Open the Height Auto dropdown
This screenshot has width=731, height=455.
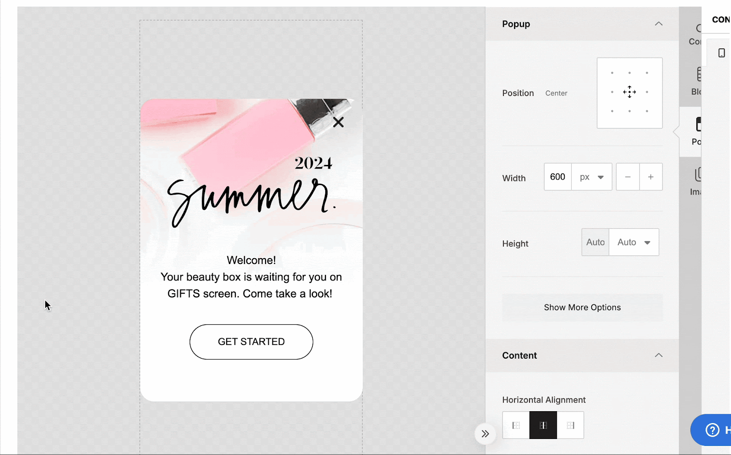[x=634, y=242]
